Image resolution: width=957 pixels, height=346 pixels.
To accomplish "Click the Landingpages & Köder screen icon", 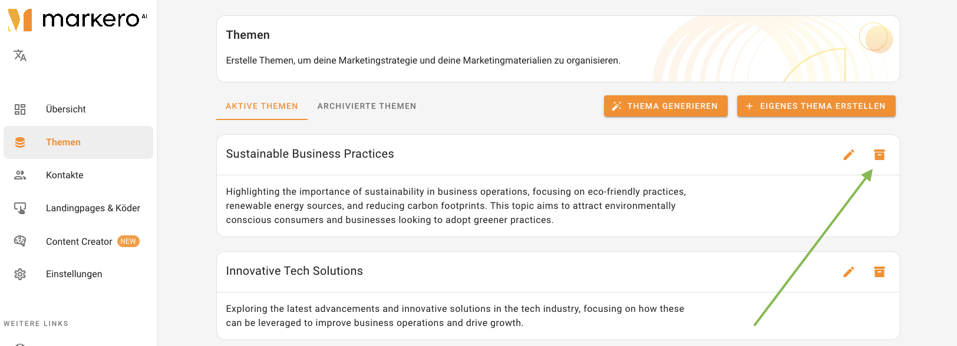I will pyautogui.click(x=20, y=208).
